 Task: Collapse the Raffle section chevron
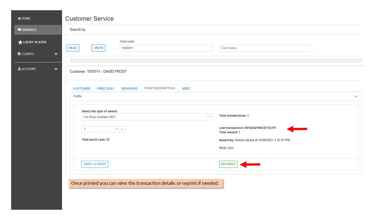coord(356,96)
